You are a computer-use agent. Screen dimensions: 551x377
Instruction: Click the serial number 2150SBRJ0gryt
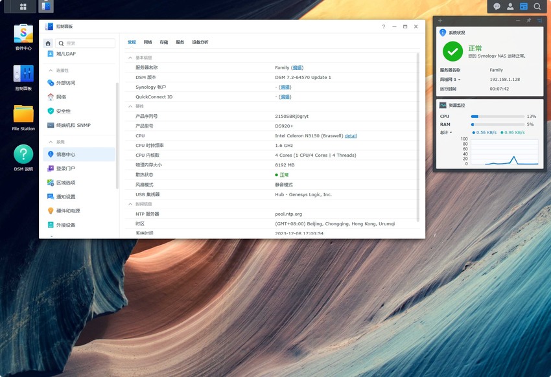tap(292, 116)
